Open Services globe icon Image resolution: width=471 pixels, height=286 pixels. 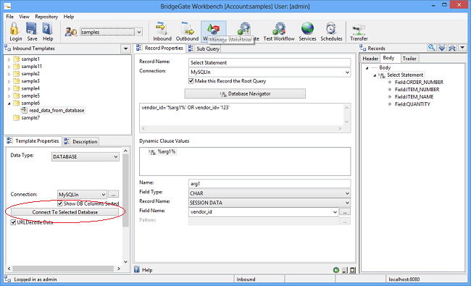pos(307,32)
